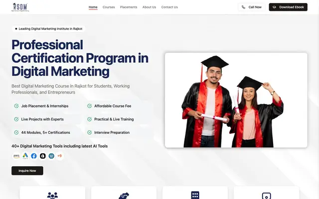Open the Home nav item
Image resolution: width=319 pixels, height=199 pixels.
click(x=93, y=7)
